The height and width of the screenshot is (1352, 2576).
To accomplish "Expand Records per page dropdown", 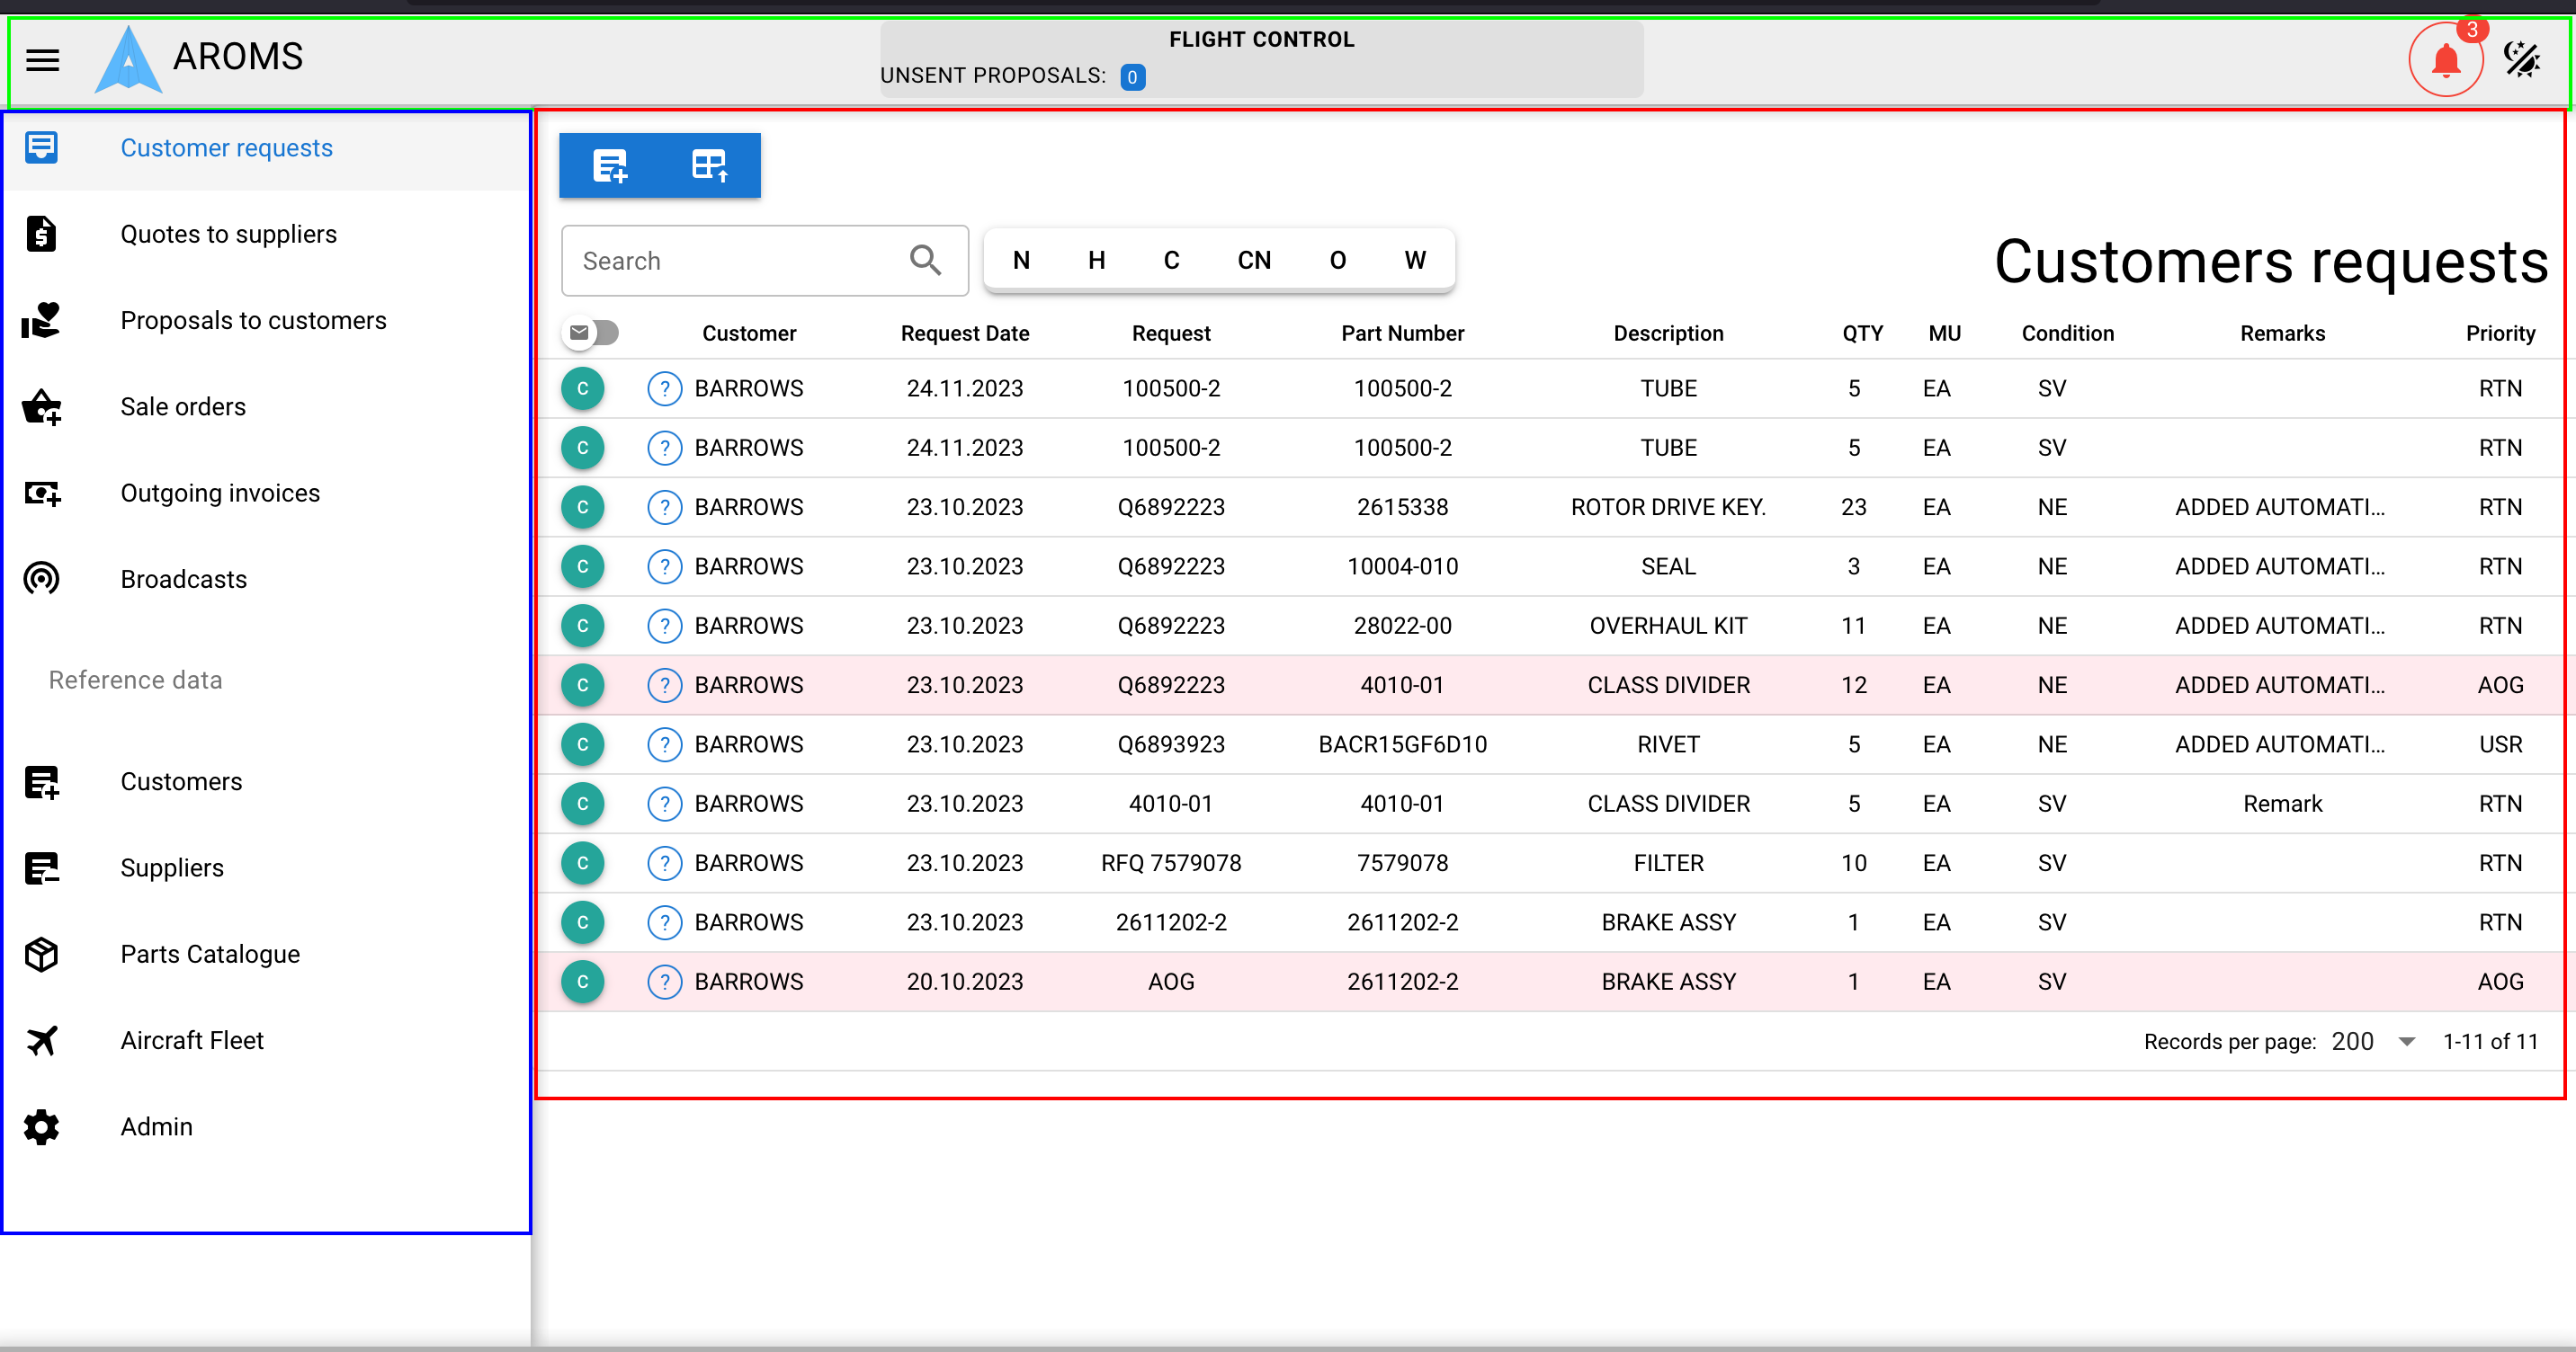I will [2406, 1041].
